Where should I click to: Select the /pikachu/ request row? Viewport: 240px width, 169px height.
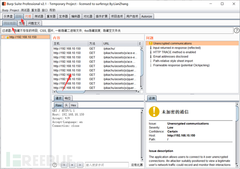96,49
